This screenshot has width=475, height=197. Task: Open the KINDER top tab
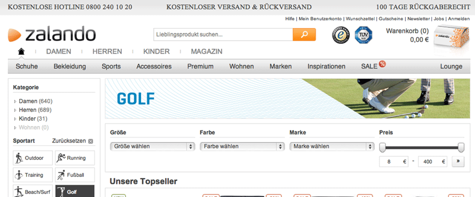point(157,51)
